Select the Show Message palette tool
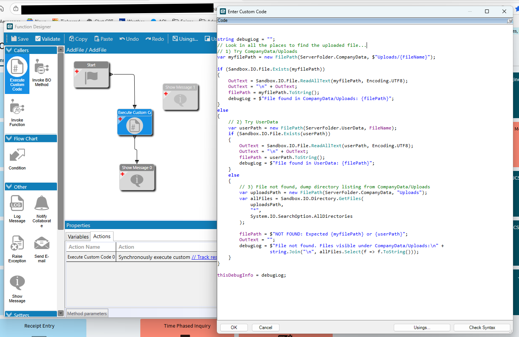Image resolution: width=519 pixels, height=337 pixels. click(x=17, y=288)
